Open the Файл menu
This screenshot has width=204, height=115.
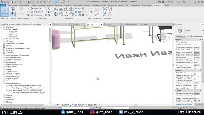(x=3, y=5)
